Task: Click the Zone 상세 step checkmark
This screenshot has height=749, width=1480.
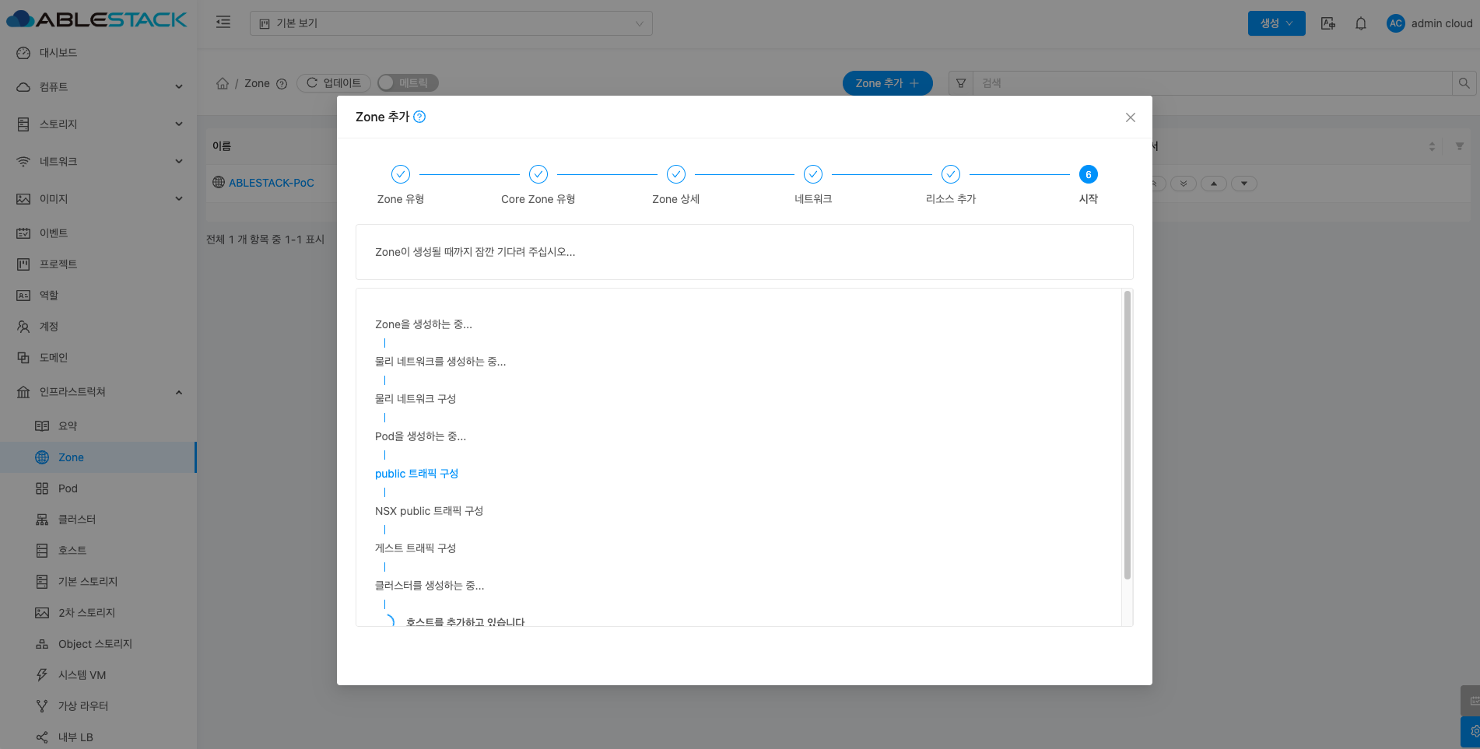Action: tap(676, 174)
